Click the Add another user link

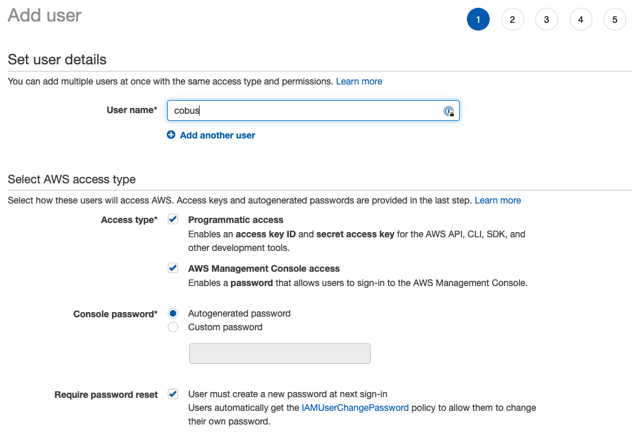(217, 135)
